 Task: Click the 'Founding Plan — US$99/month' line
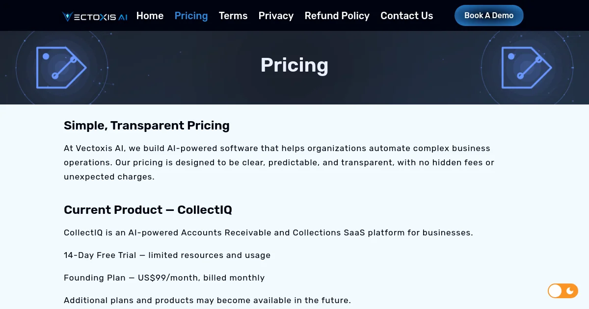164,278
